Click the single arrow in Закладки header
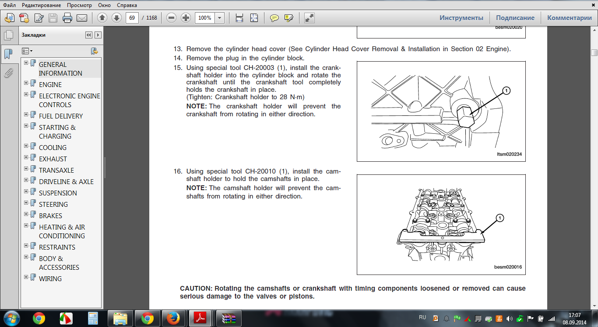The height and width of the screenshot is (327, 598). (98, 35)
